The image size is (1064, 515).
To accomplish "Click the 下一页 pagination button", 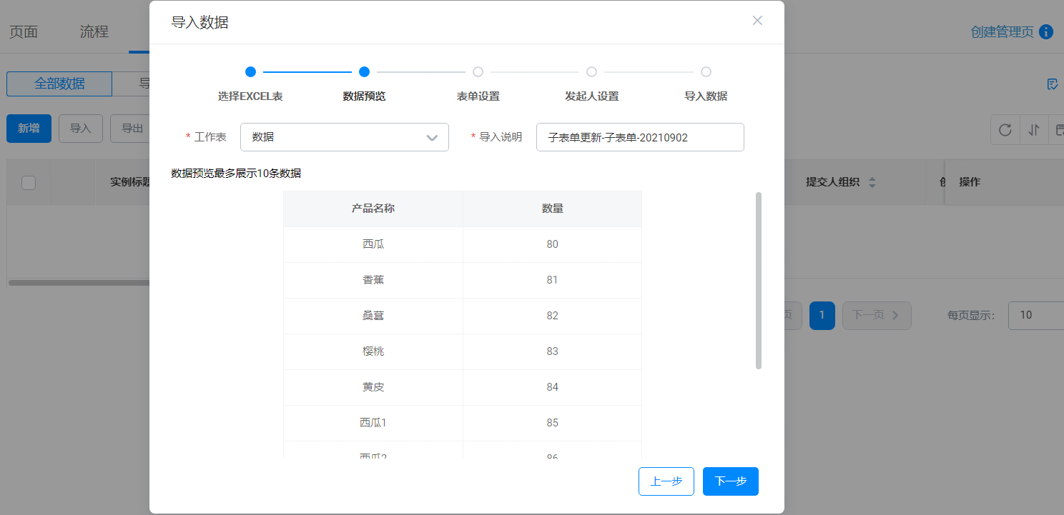I will click(877, 315).
